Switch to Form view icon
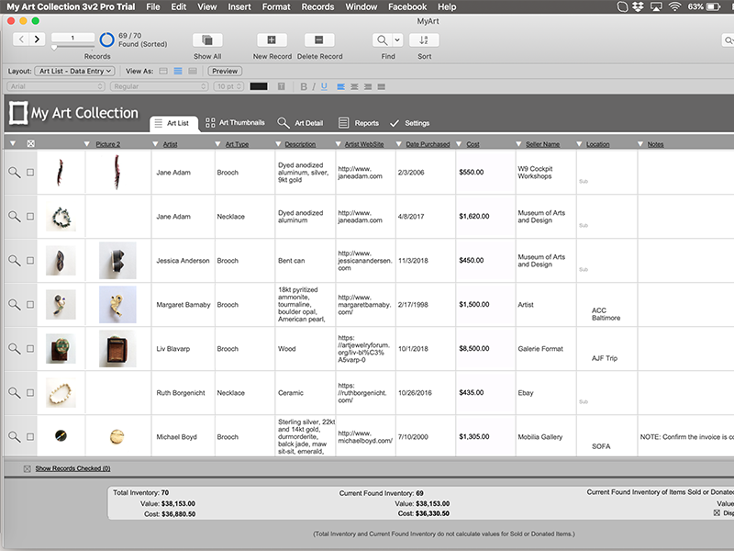Image resolution: width=734 pixels, height=551 pixels. [163, 72]
